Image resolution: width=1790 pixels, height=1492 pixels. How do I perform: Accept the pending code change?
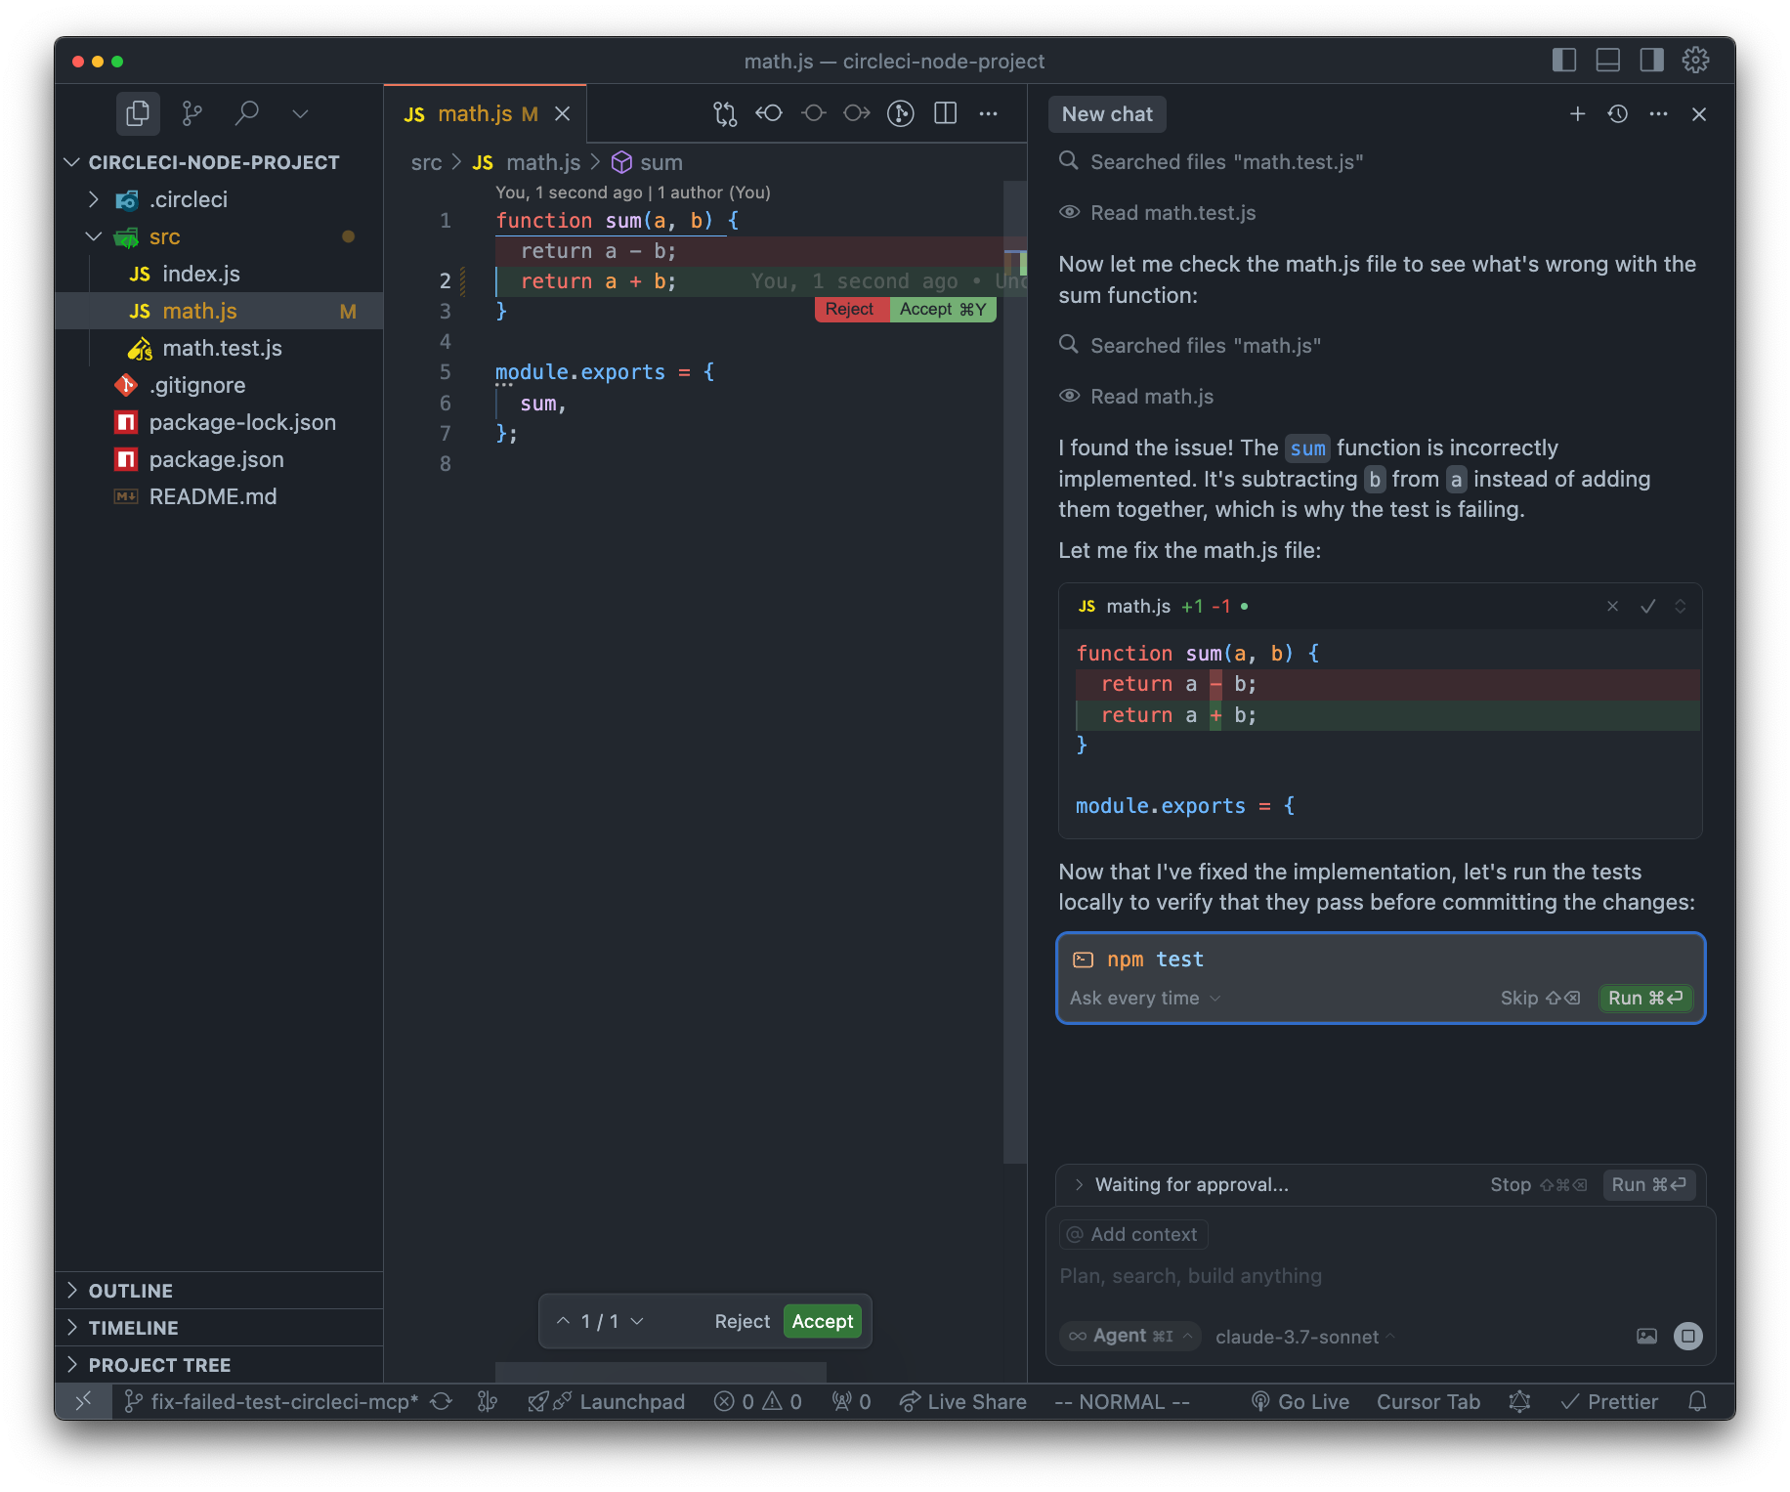point(822,1320)
